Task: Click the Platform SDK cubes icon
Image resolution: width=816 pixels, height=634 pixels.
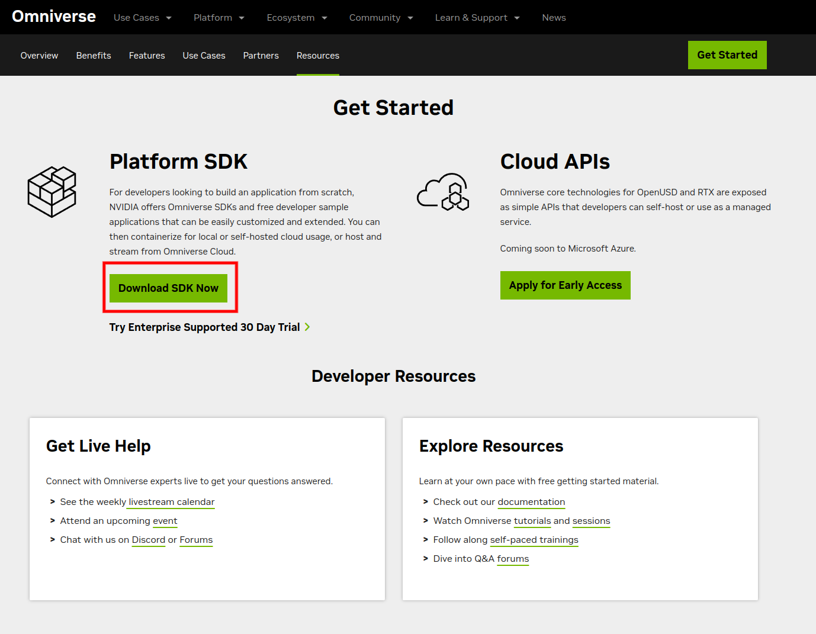Action: [52, 192]
